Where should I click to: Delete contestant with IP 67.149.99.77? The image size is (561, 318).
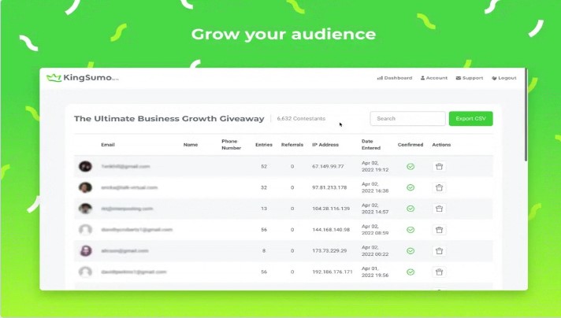pos(440,167)
